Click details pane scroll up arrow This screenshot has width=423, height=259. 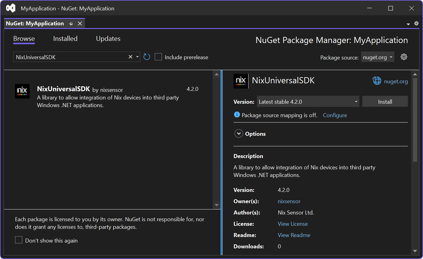[415, 74]
